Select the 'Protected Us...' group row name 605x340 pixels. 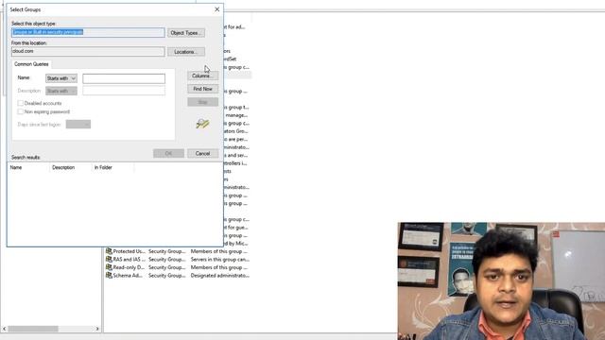click(x=129, y=251)
